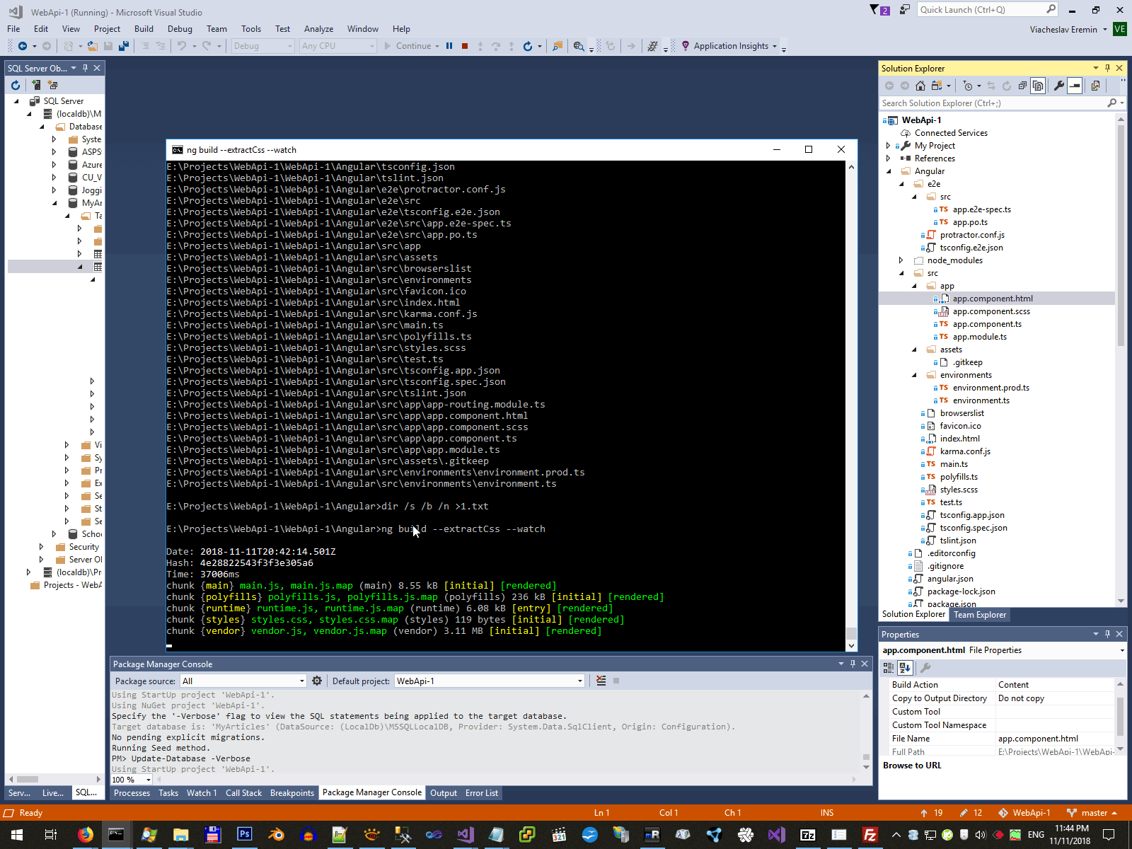Open Solution Explorer window position dropdown
This screenshot has height=849, width=1132.
pyautogui.click(x=1096, y=69)
